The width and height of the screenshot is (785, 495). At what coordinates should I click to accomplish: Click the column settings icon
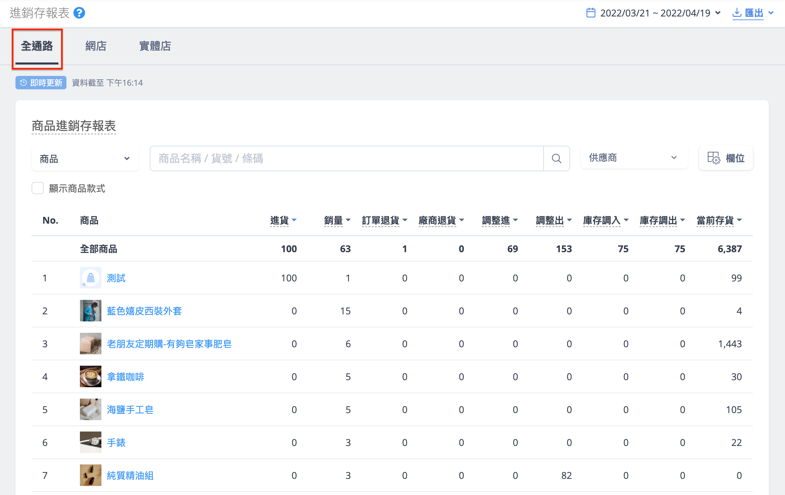pyautogui.click(x=713, y=158)
